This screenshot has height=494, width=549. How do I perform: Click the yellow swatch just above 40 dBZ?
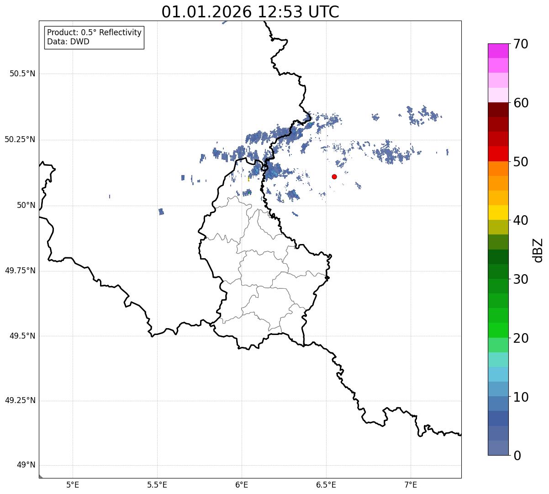[x=498, y=212]
